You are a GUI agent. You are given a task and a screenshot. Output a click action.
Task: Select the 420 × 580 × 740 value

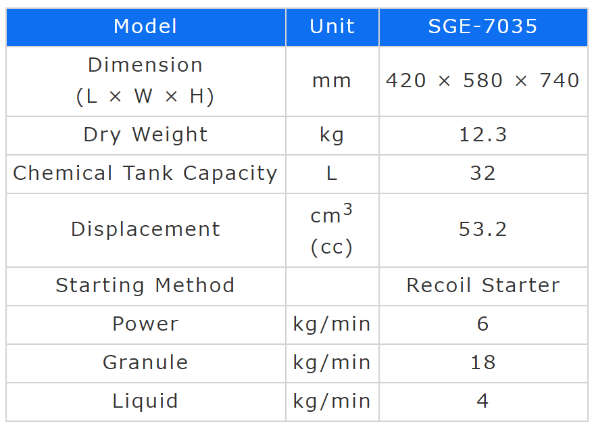click(x=482, y=80)
